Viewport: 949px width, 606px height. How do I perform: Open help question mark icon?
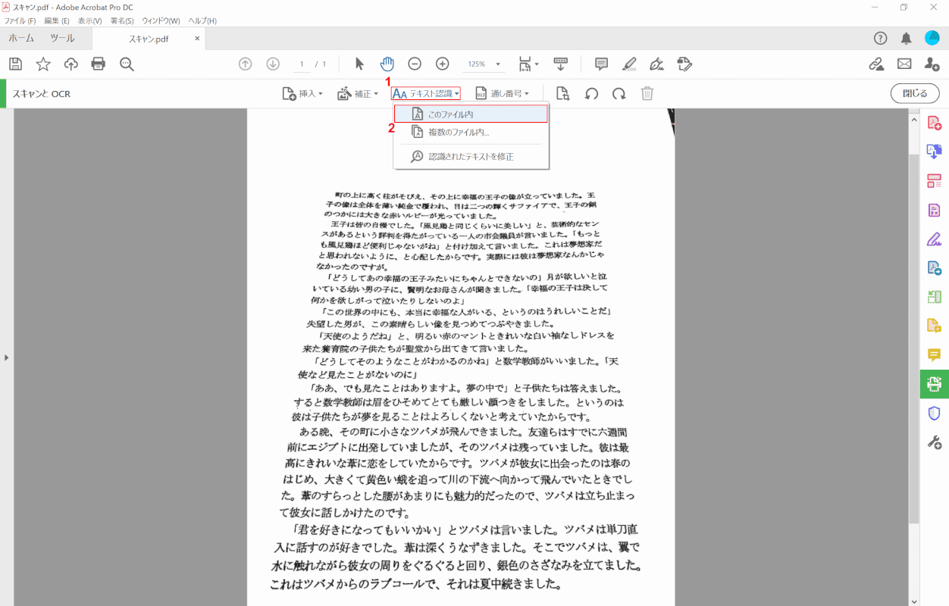click(880, 39)
